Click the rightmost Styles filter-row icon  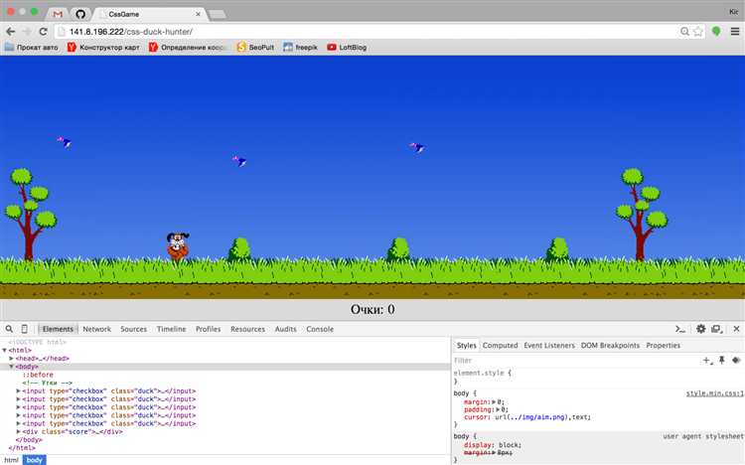[x=736, y=360]
